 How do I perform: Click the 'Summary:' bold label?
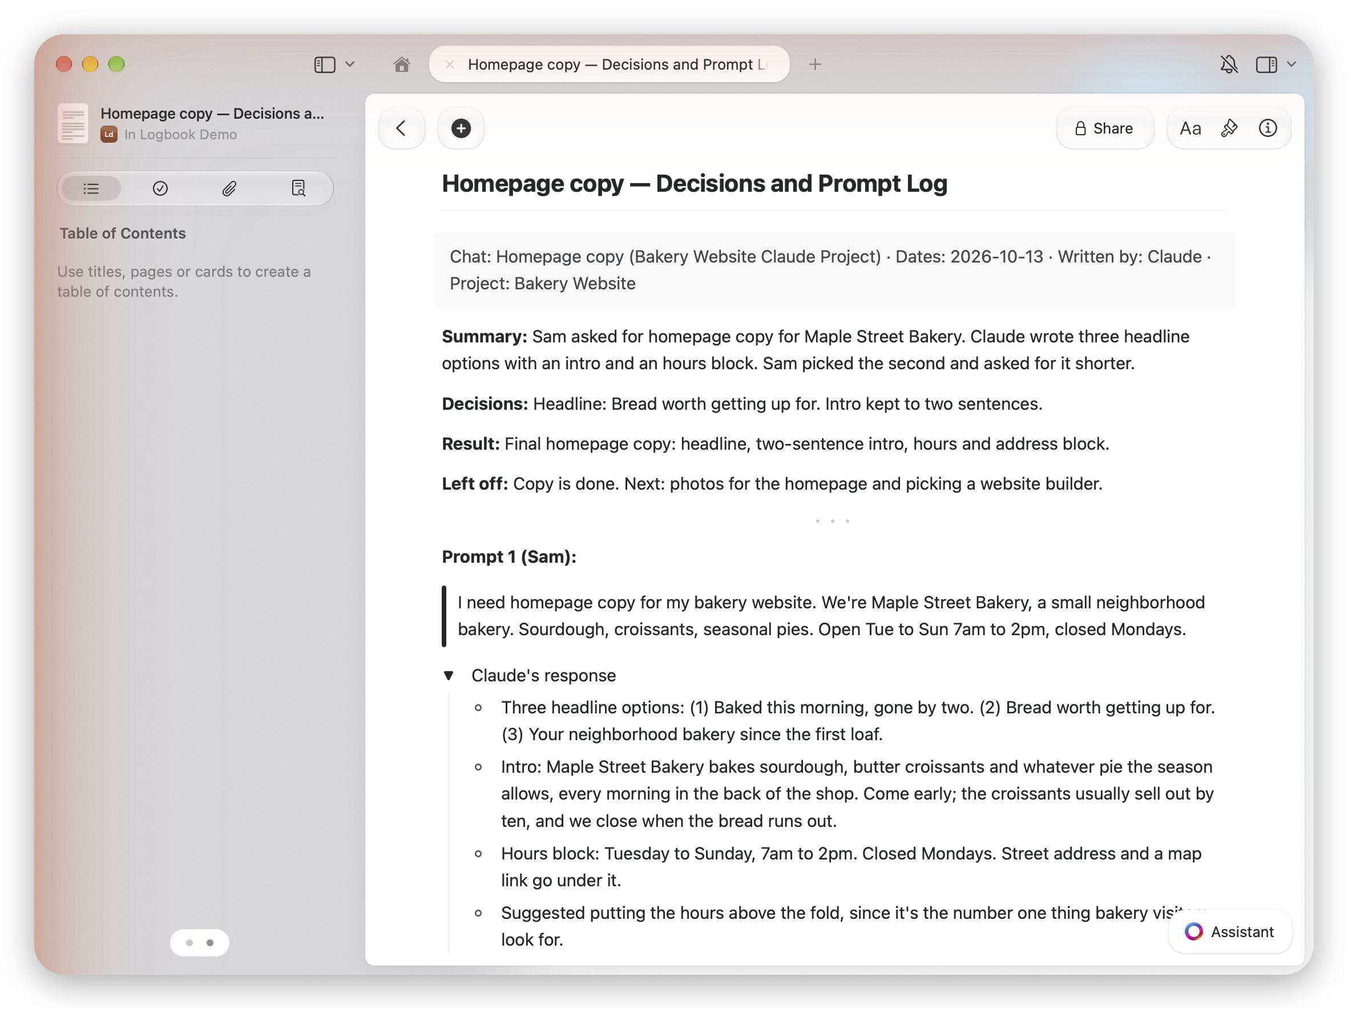(x=484, y=336)
